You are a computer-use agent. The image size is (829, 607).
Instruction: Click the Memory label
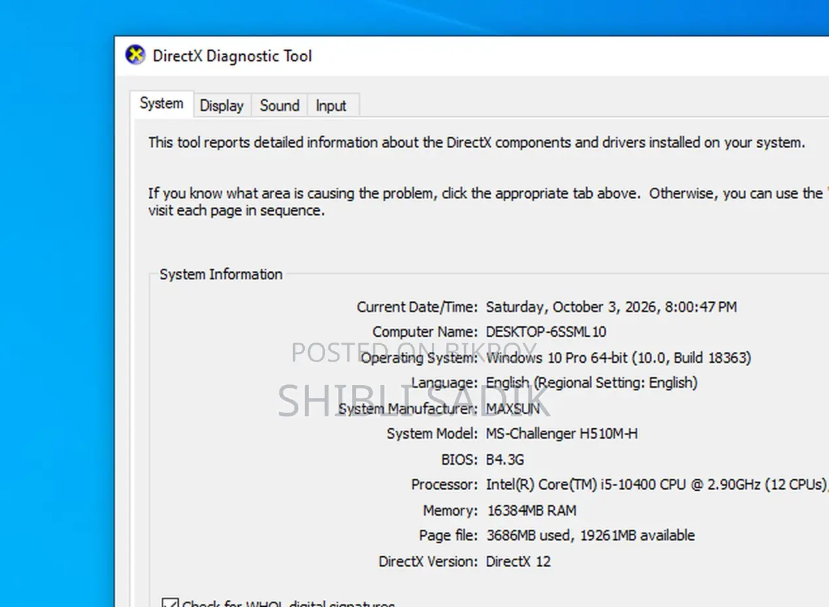[450, 510]
